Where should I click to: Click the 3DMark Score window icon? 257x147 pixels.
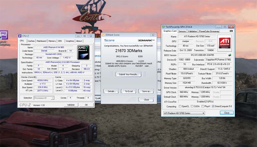[x=103, y=35]
